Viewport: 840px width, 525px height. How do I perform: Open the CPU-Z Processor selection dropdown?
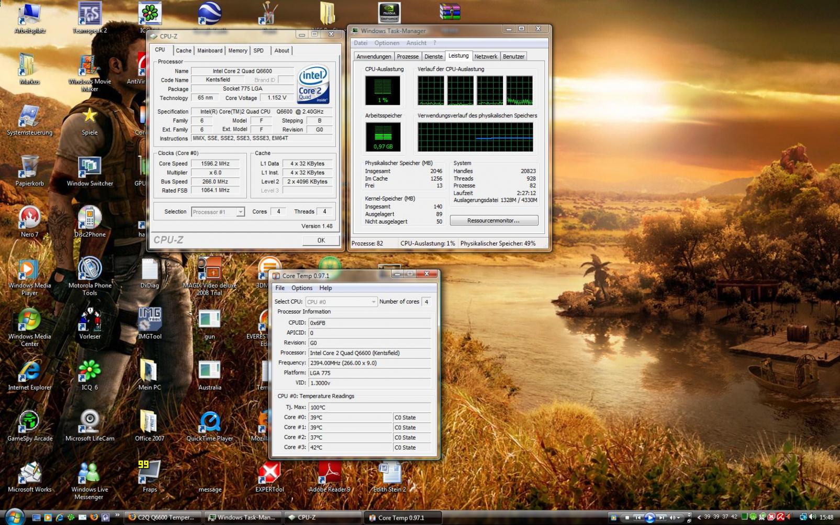(x=218, y=212)
